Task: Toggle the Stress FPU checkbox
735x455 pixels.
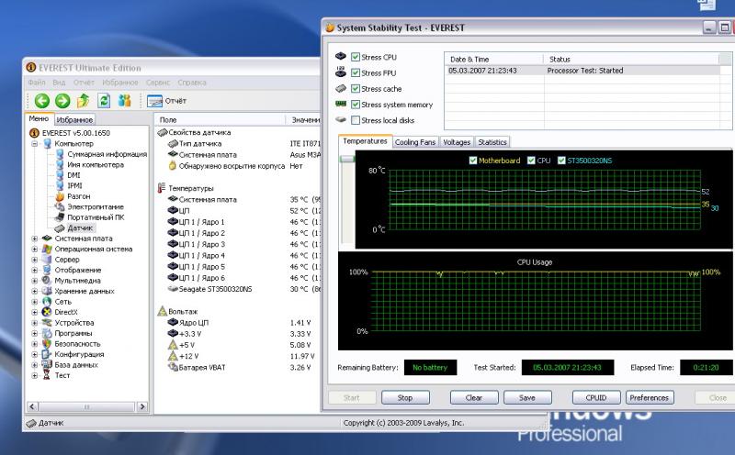Action: 356,73
